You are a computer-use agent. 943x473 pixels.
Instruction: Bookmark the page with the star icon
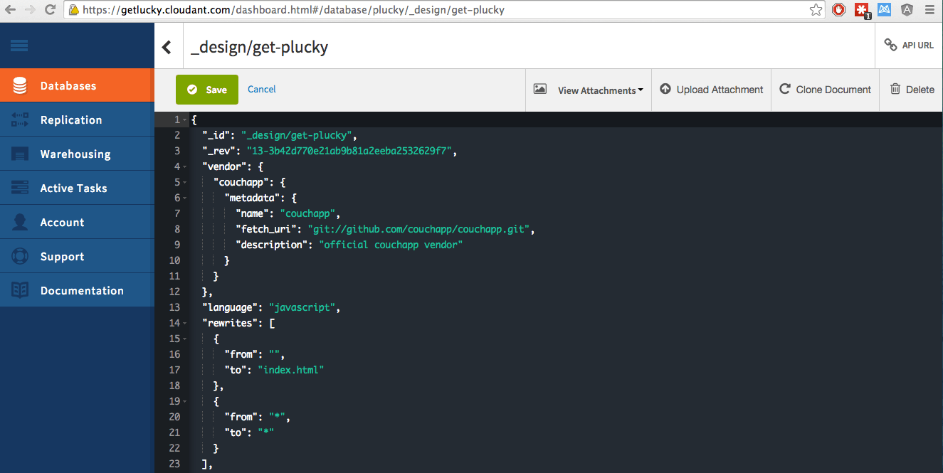816,10
